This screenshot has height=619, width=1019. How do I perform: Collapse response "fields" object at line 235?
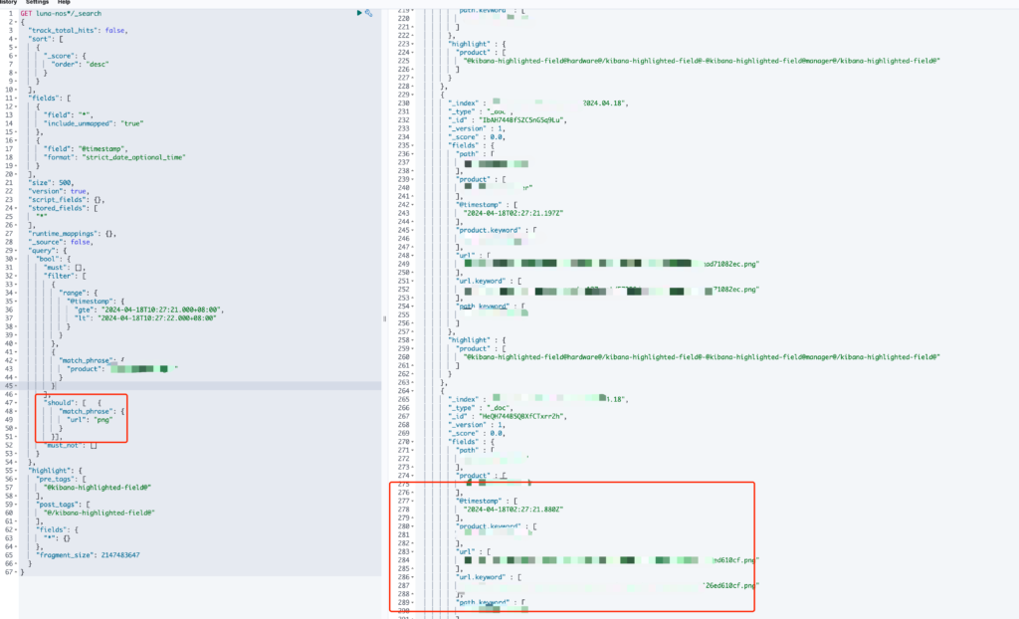tap(413, 145)
